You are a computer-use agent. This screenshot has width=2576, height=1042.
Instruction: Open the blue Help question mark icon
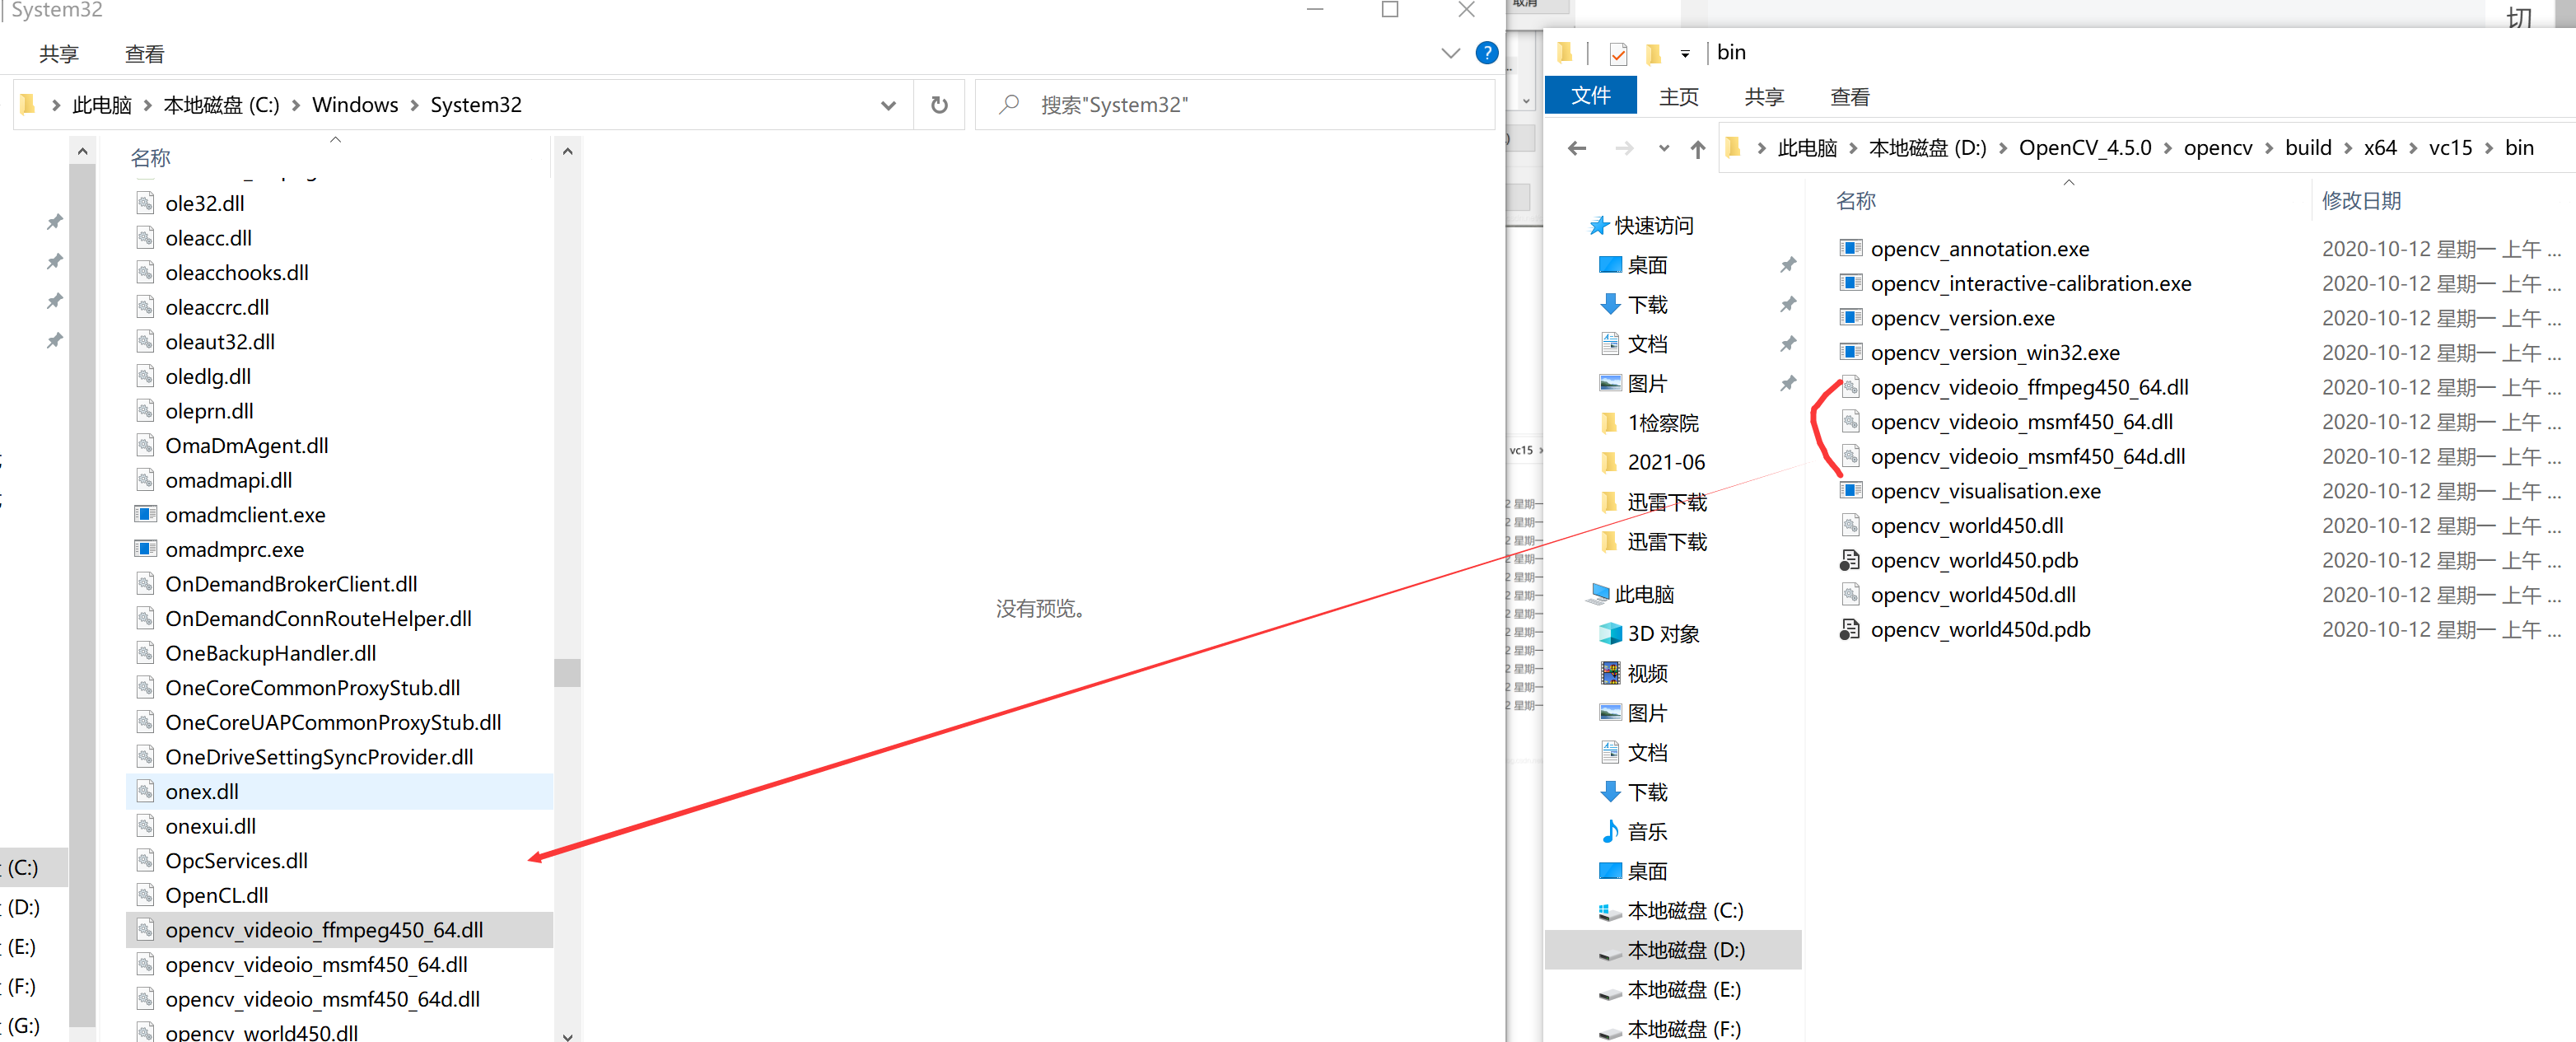[x=1486, y=53]
